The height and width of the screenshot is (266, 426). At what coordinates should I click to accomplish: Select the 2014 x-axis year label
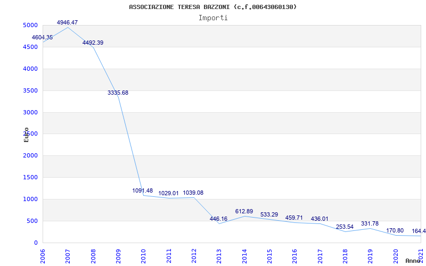click(x=244, y=256)
